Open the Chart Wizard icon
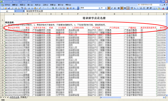 [x=67, y=8]
